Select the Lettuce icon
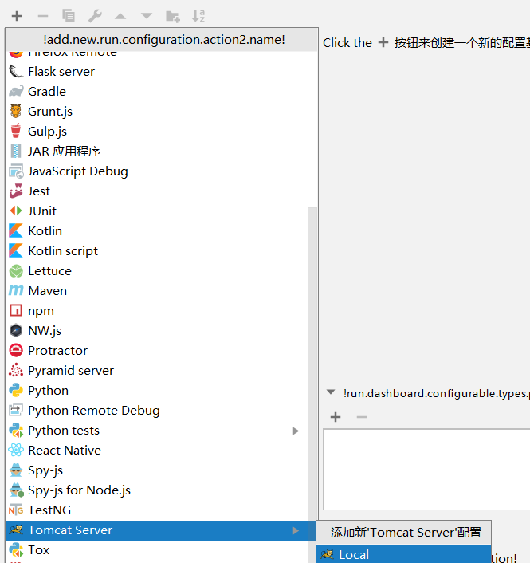 coord(16,270)
